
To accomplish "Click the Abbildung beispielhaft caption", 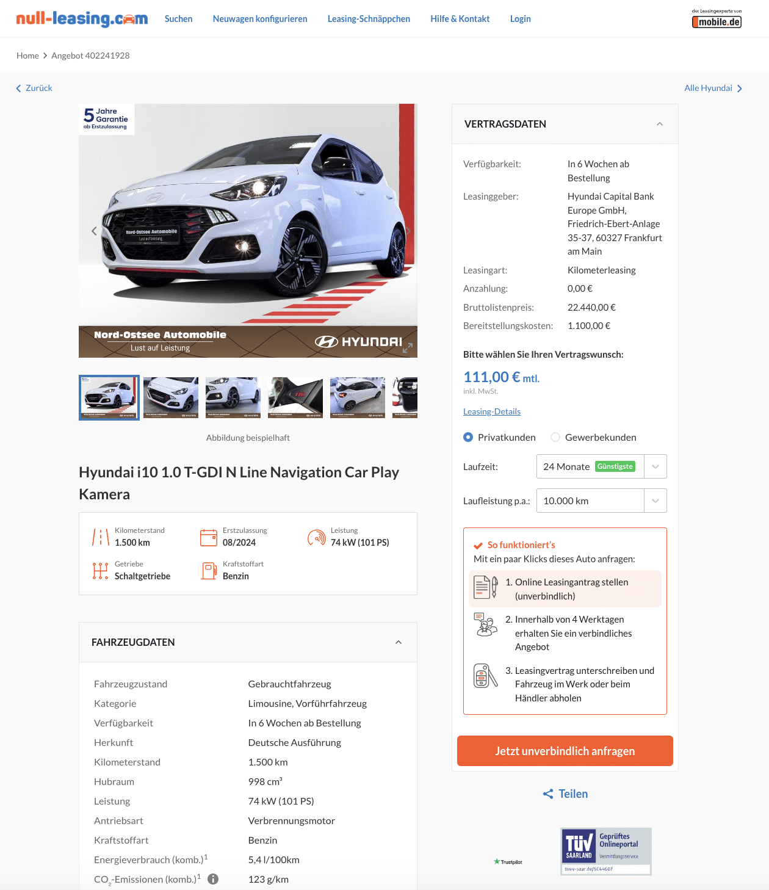I will coord(248,438).
